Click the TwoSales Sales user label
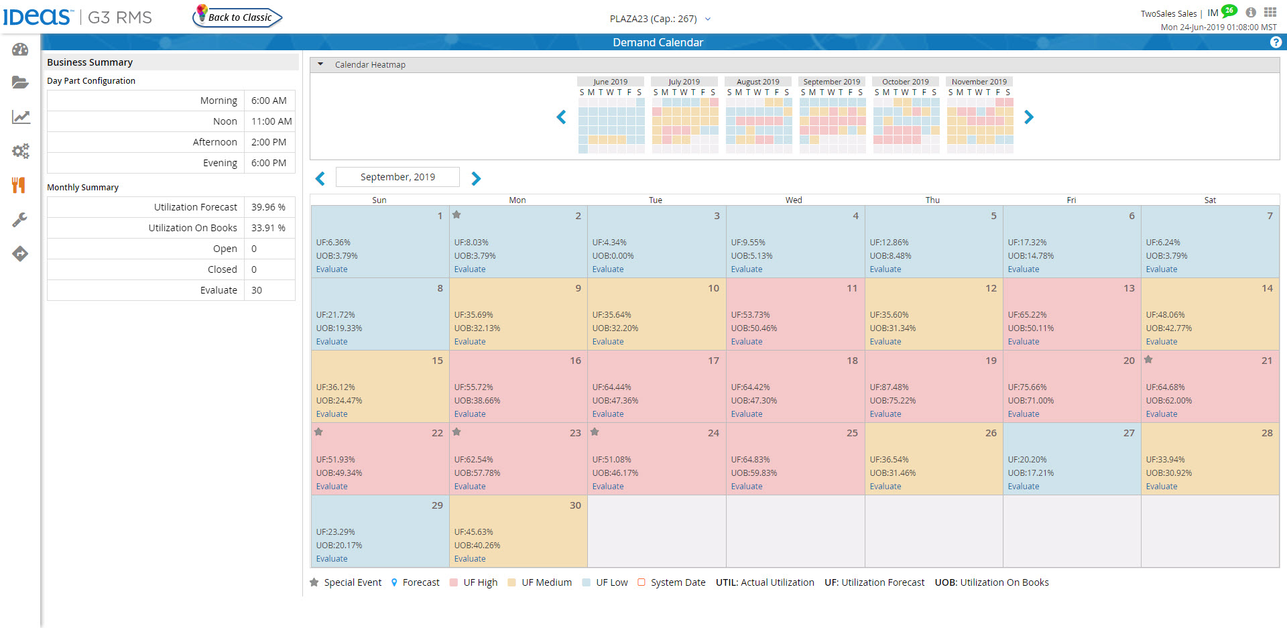The width and height of the screenshot is (1287, 628). tap(1168, 13)
